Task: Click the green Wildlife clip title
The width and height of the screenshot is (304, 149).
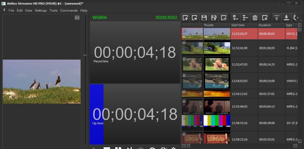Action: (99, 17)
